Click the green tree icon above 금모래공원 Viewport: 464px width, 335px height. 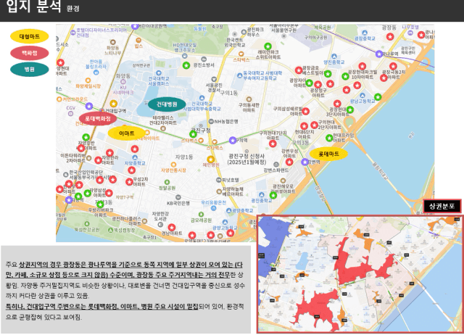[x=201, y=214]
